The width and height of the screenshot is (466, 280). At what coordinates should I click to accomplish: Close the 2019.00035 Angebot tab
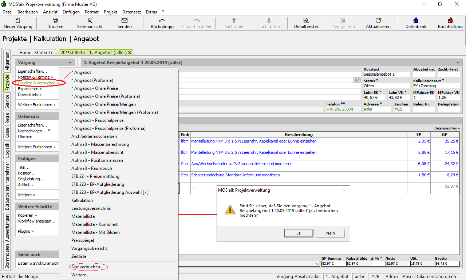coord(130,53)
